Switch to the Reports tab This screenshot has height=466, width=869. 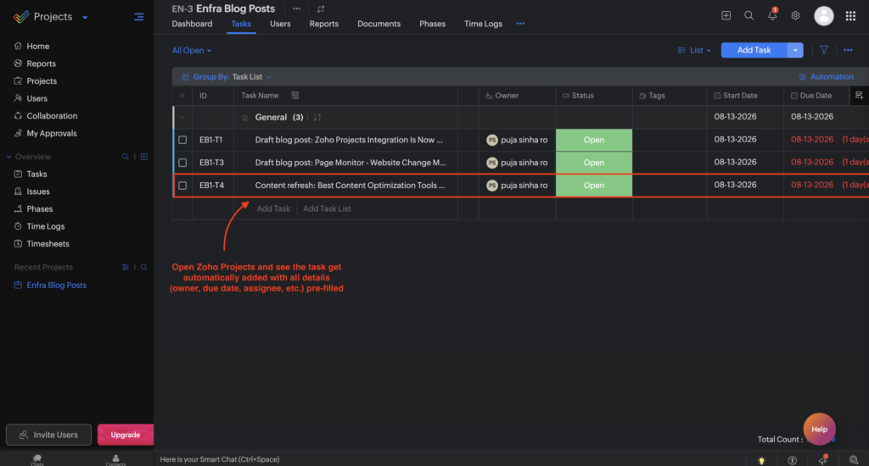pyautogui.click(x=323, y=24)
